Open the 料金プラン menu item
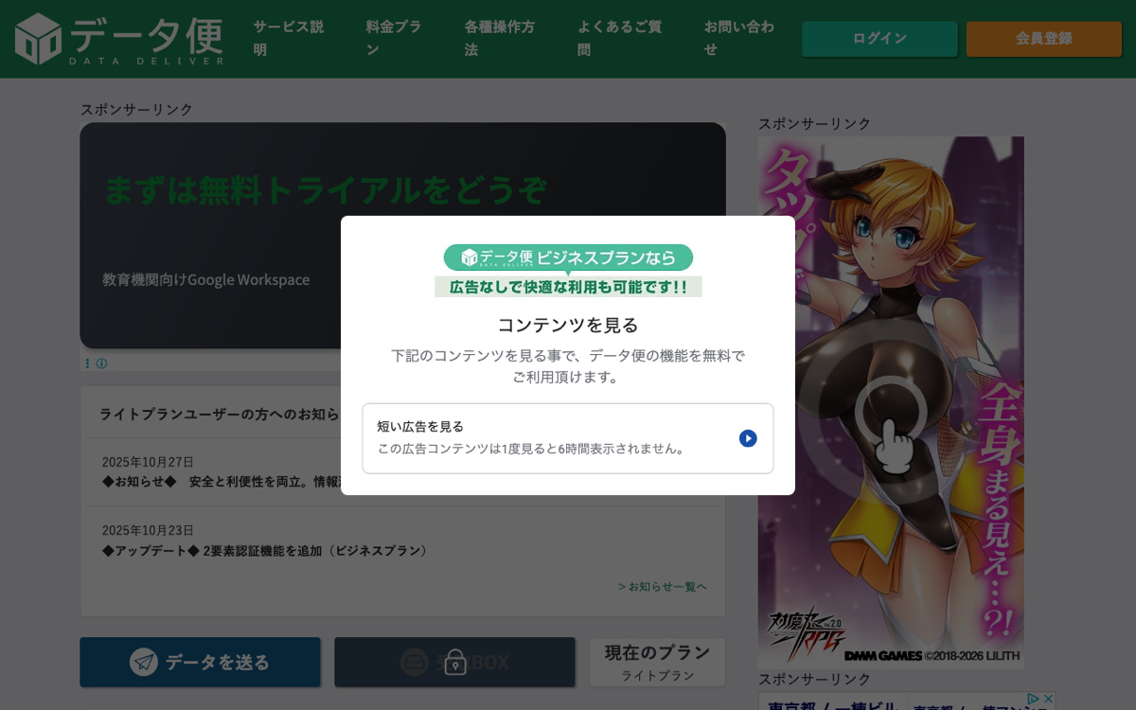The width and height of the screenshot is (1136, 710). (394, 38)
